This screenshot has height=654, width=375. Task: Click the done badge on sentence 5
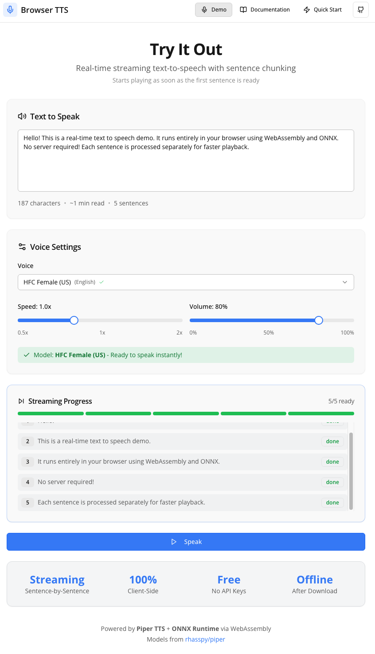332,503
